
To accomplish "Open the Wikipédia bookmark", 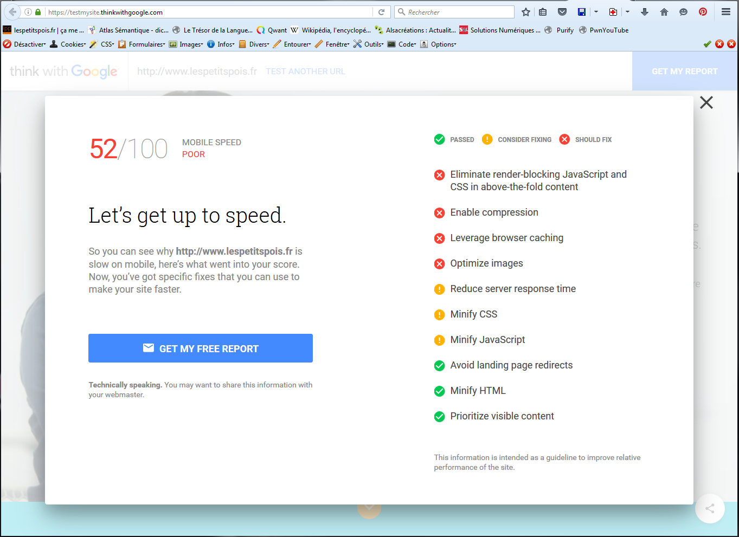I will click(331, 30).
